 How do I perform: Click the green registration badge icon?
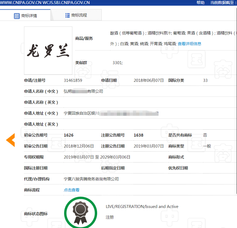coord(80,213)
